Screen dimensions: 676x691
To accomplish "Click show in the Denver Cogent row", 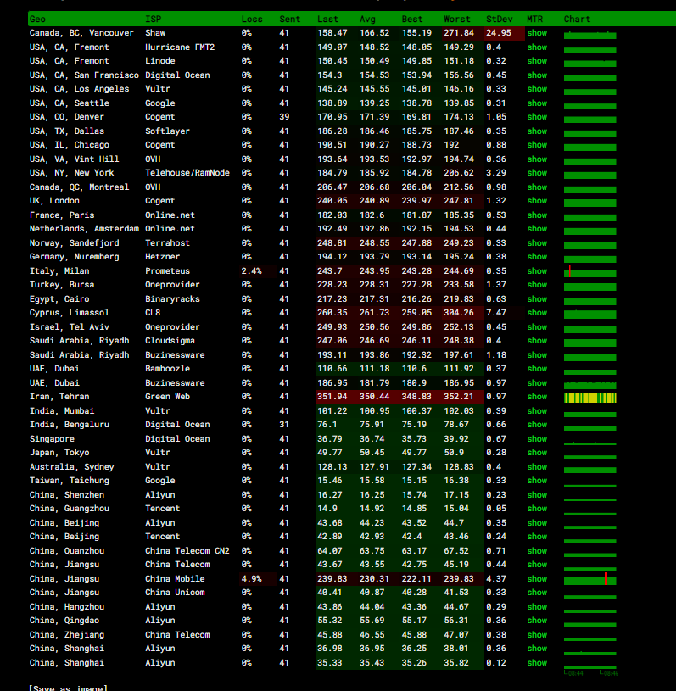I will [537, 117].
